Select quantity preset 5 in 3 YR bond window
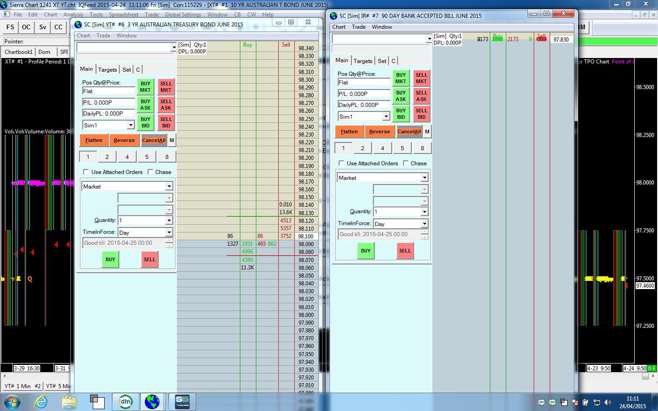 coord(147,157)
